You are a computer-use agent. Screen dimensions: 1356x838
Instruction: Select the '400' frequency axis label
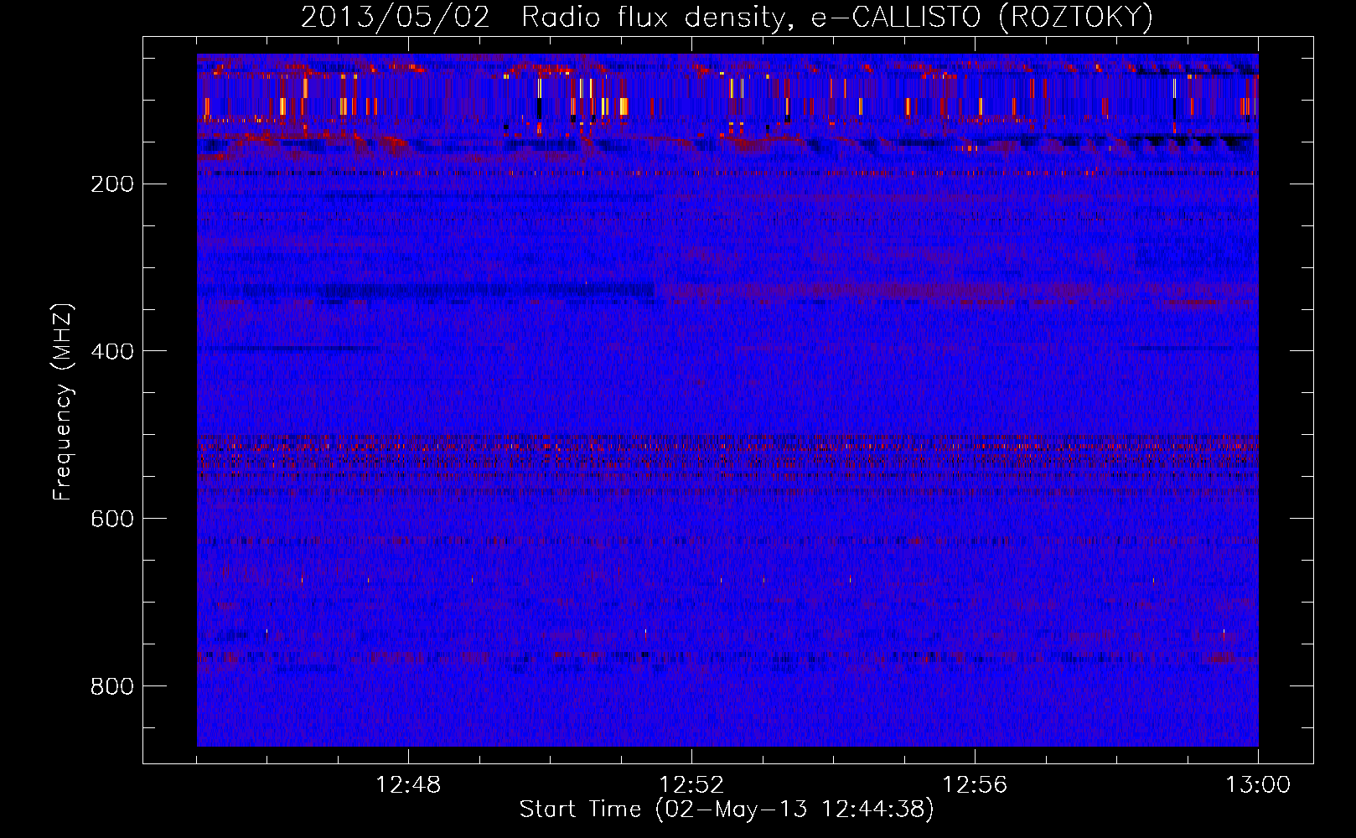(x=112, y=352)
